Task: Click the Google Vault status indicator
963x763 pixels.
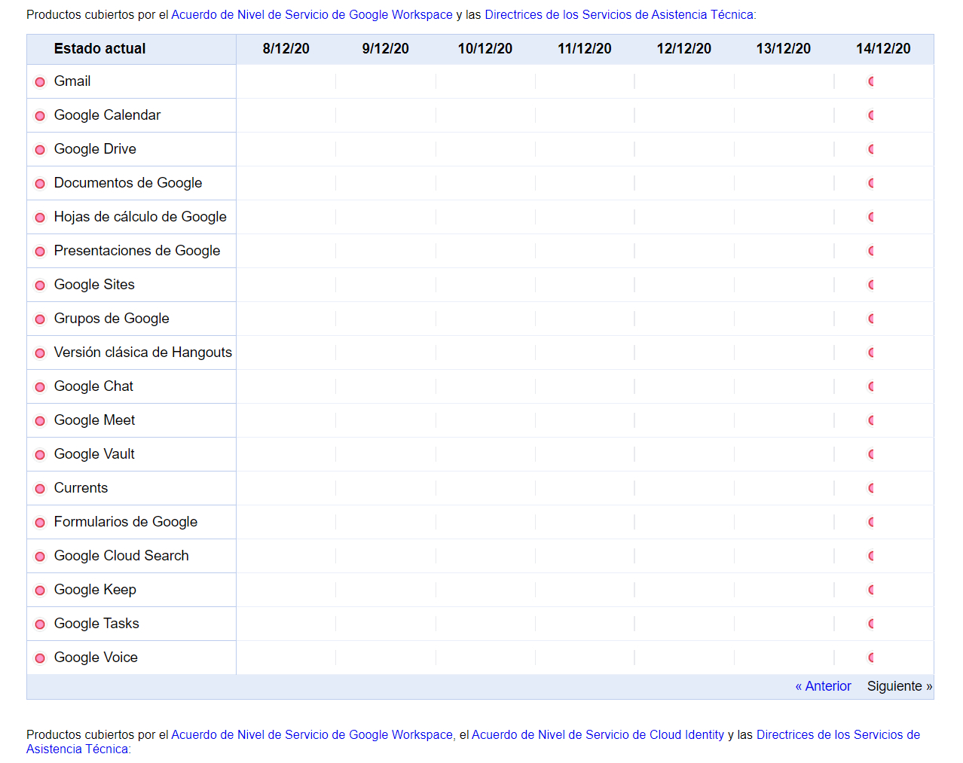Action: [40, 454]
